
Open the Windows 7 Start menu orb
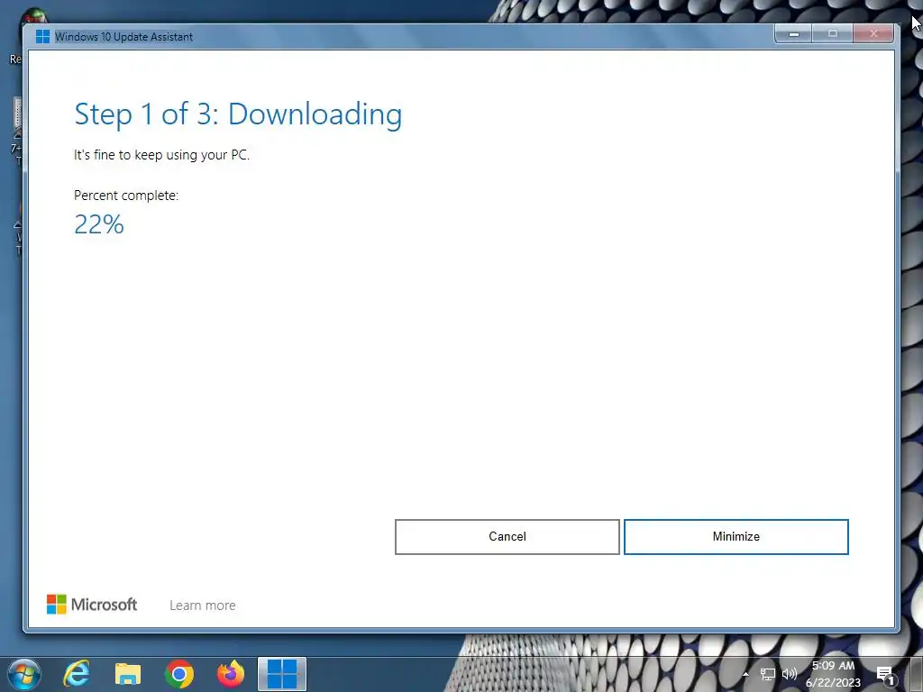coord(24,674)
